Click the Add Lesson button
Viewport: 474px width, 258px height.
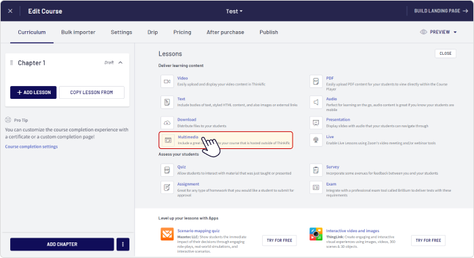(x=33, y=93)
